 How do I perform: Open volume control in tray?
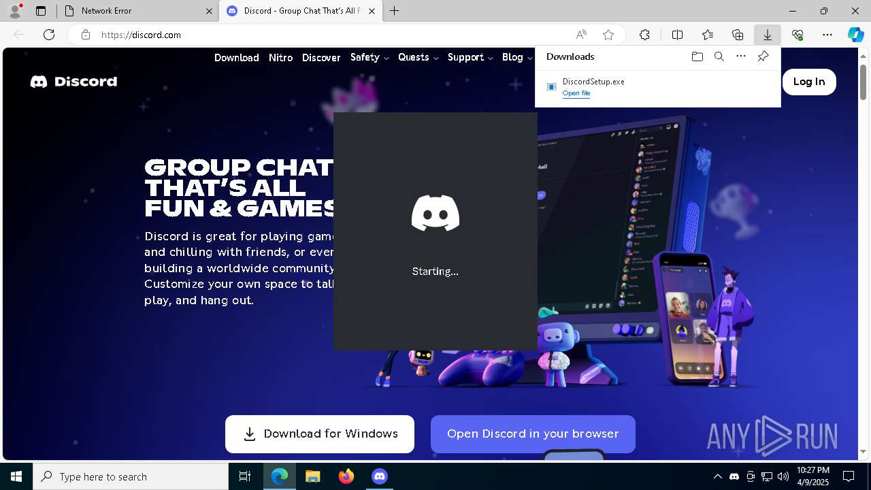pos(783,476)
